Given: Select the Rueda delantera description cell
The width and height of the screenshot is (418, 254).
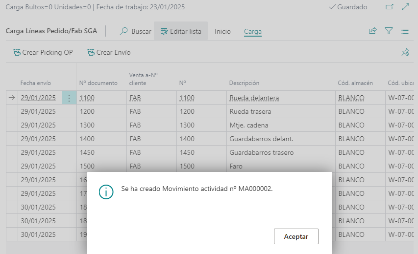Looking at the screenshot, I should pyautogui.click(x=281, y=98).
